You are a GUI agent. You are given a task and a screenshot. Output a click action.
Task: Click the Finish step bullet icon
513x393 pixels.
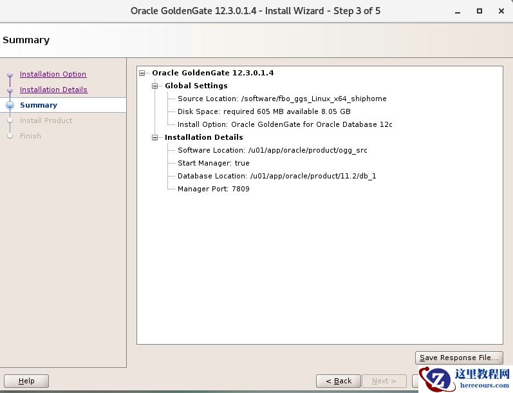click(10, 136)
